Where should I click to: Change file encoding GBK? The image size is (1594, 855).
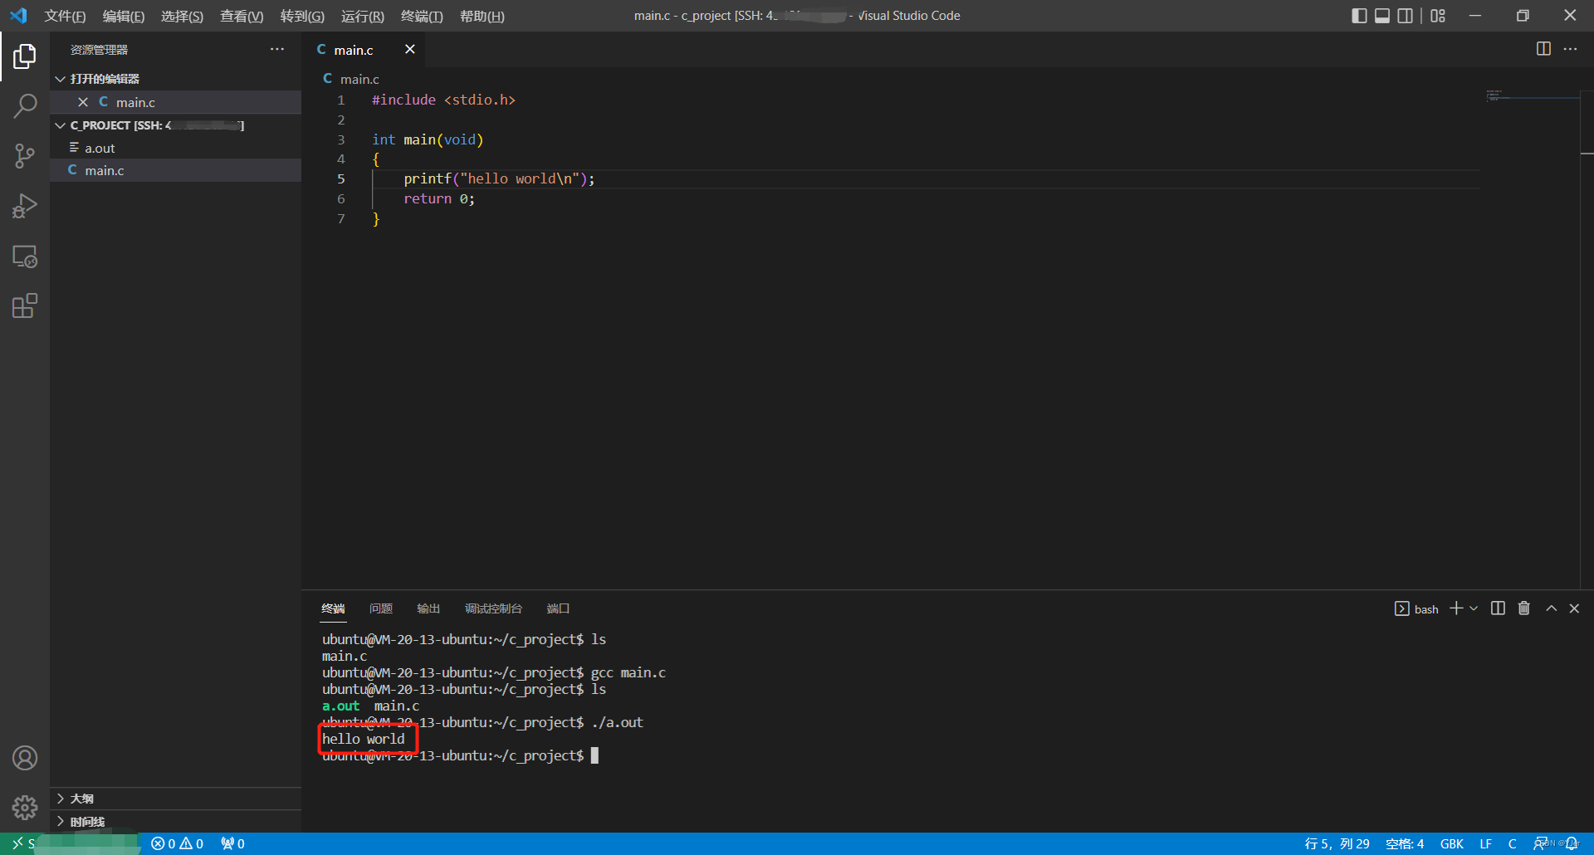(x=1452, y=843)
